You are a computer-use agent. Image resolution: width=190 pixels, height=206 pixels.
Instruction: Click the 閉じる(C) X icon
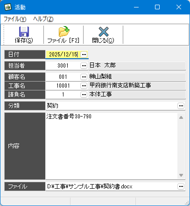coord(103,32)
